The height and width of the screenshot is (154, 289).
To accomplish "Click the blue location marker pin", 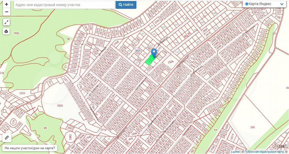I will pyautogui.click(x=154, y=53).
